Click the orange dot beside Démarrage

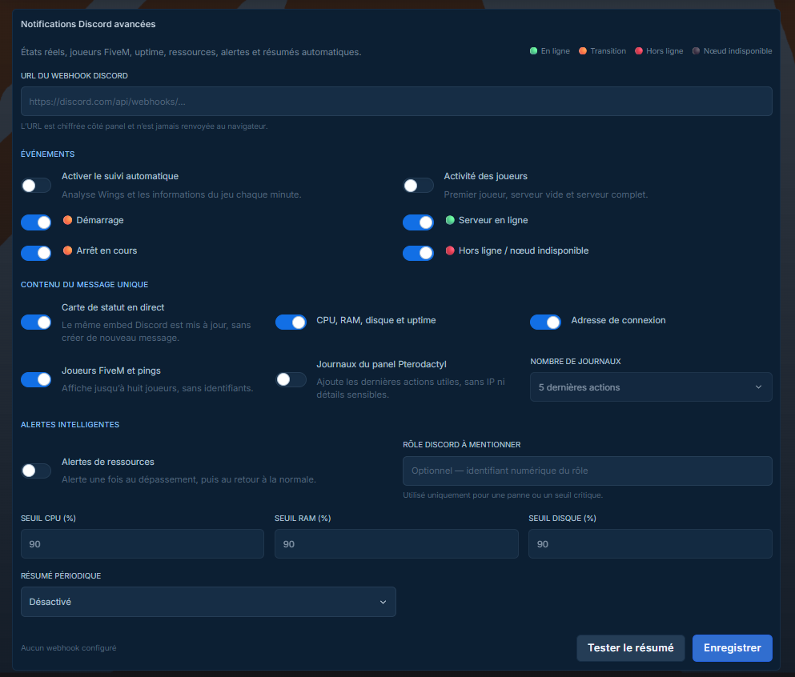67,220
